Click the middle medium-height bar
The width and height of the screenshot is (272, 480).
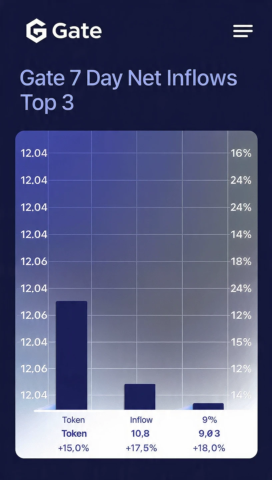[x=140, y=397]
